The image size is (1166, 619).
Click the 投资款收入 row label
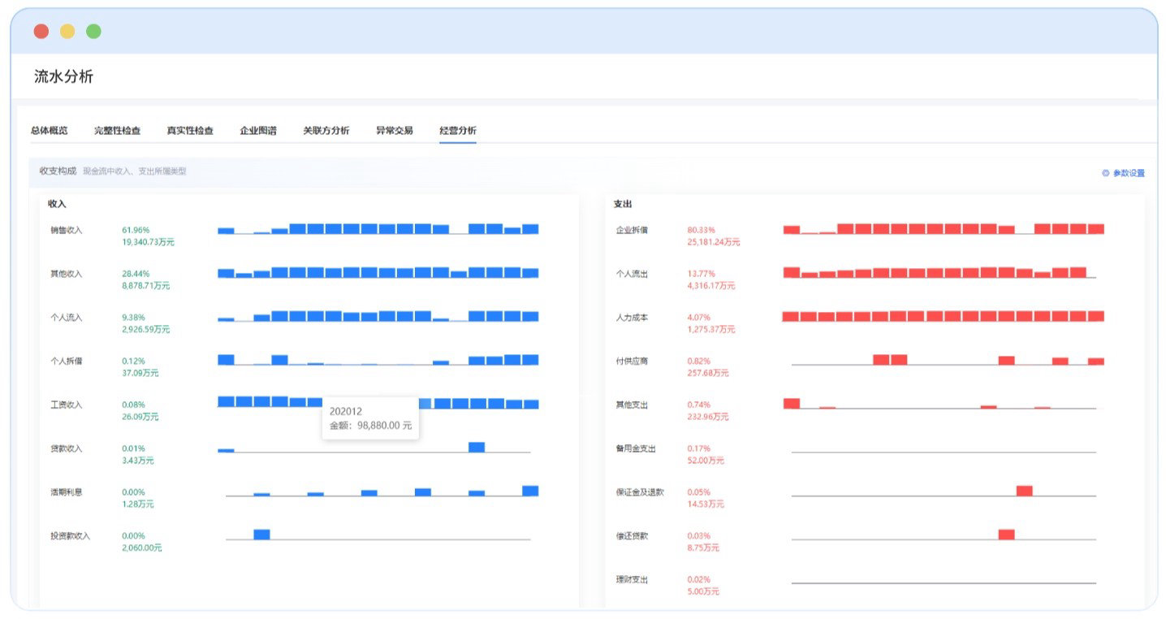tap(71, 536)
